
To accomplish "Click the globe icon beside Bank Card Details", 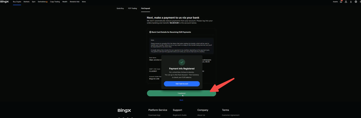I will [x=150, y=32].
